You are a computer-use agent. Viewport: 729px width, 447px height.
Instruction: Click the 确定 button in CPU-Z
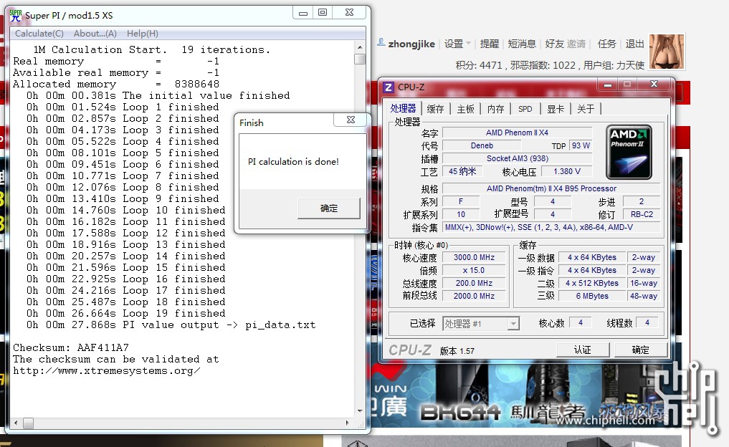pos(640,350)
